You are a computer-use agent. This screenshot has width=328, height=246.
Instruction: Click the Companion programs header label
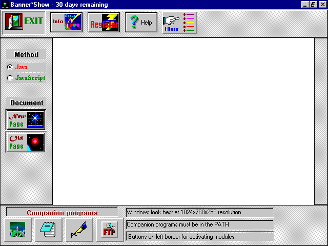point(62,213)
